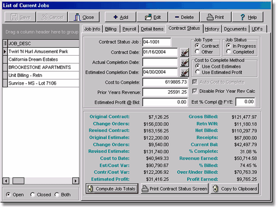Select California Dream Estates job

(x=43, y=60)
